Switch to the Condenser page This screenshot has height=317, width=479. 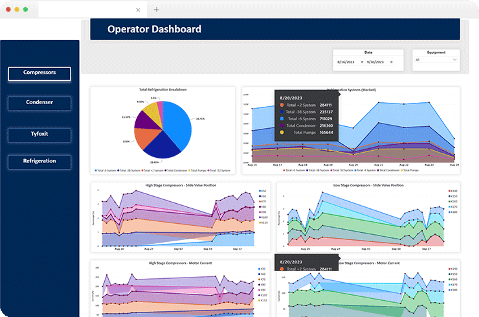(x=39, y=102)
